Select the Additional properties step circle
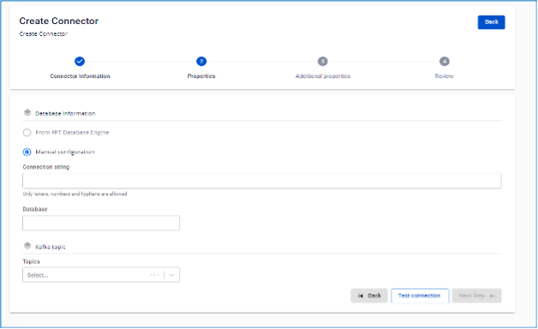The width and height of the screenshot is (538, 329). tap(322, 62)
